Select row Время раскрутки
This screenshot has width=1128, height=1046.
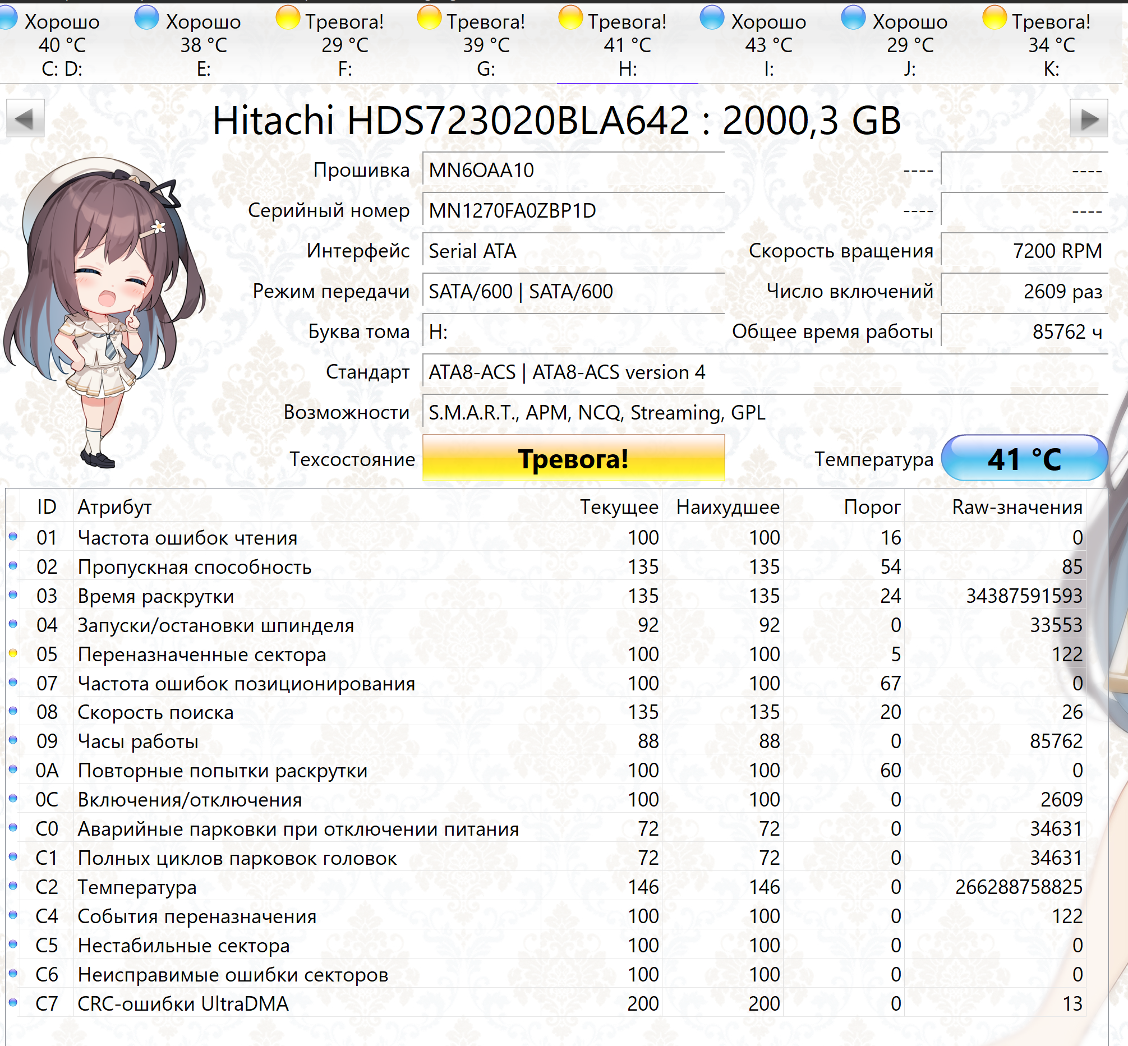click(546, 595)
